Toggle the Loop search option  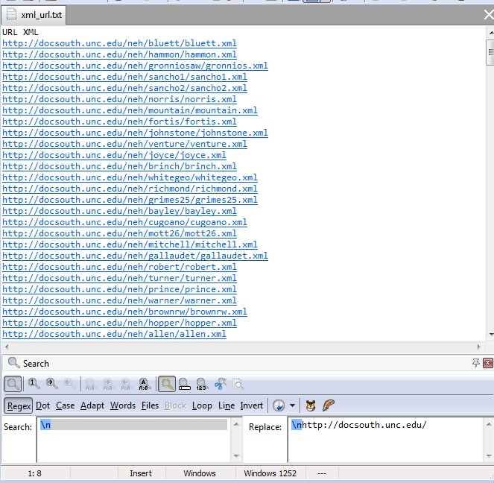coord(202,405)
